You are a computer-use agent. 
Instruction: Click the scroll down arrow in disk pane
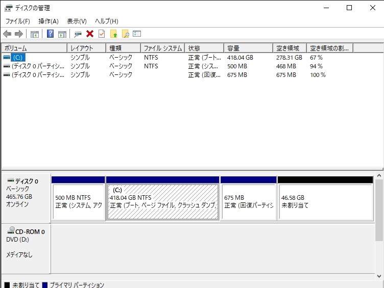[379, 276]
